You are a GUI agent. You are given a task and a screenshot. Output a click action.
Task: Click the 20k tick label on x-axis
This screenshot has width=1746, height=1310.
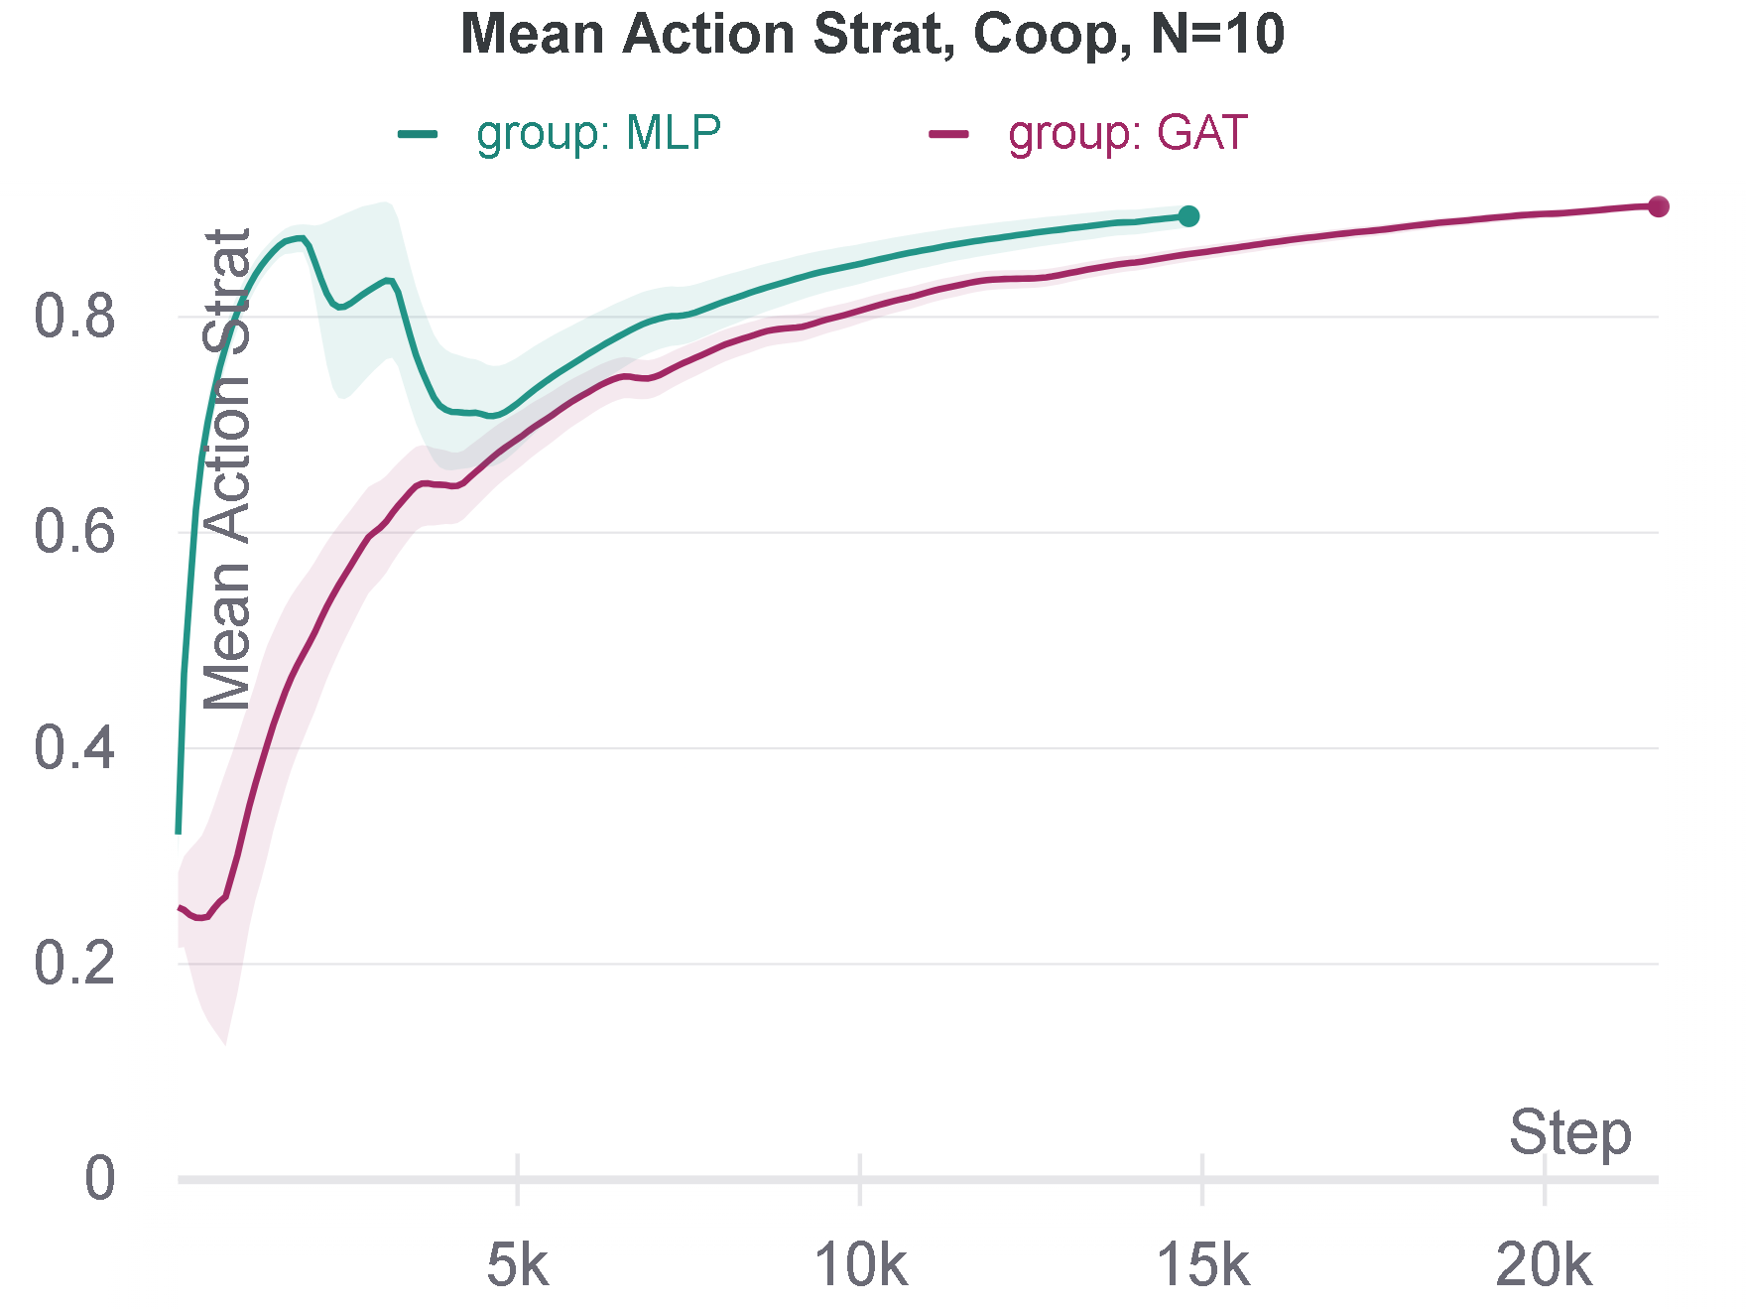click(1544, 1265)
